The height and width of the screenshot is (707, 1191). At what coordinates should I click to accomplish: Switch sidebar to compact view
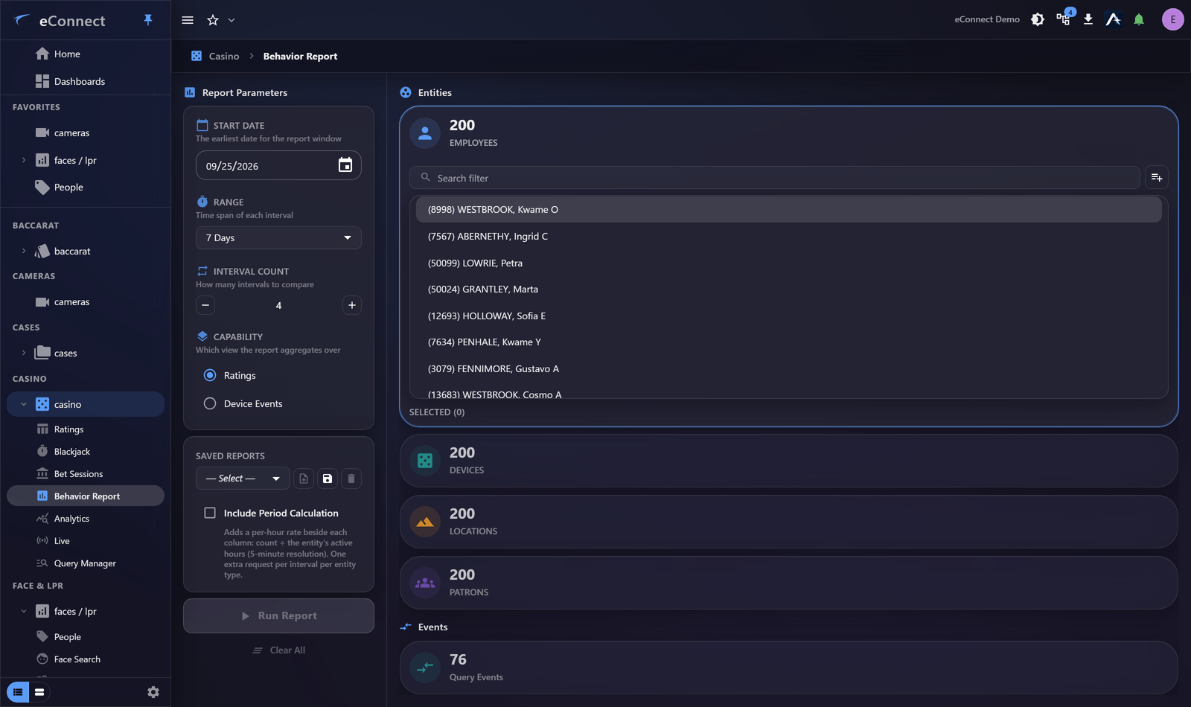(39, 692)
